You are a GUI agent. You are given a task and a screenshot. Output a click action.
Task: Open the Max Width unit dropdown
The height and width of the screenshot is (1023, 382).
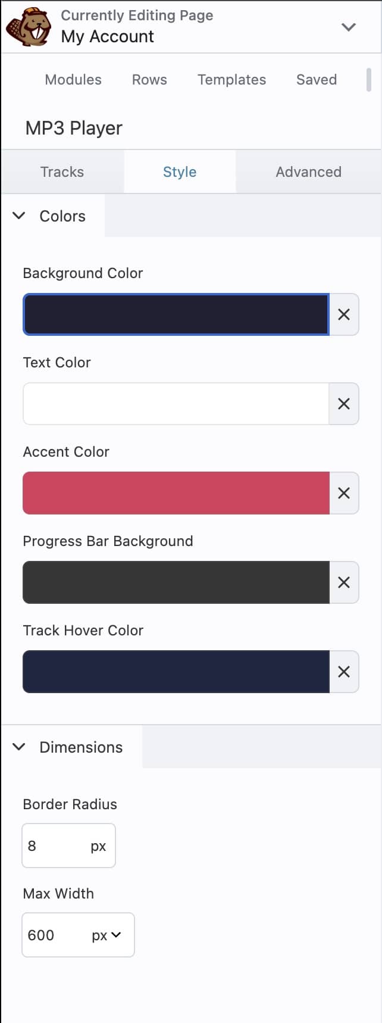107,935
